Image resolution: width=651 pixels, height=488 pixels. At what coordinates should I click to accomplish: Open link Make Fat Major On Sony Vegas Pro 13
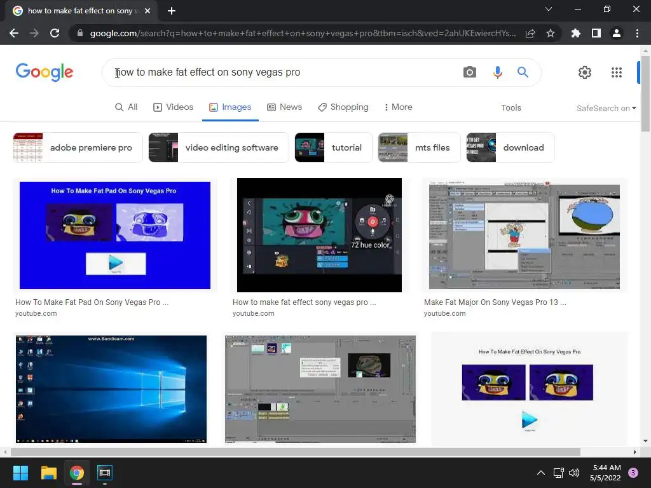[x=495, y=302]
